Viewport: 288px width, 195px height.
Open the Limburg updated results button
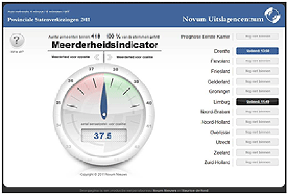click(258, 102)
